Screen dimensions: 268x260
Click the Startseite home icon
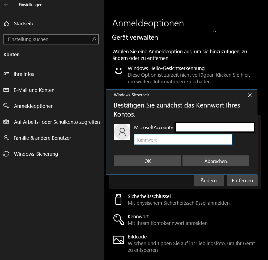click(6, 24)
